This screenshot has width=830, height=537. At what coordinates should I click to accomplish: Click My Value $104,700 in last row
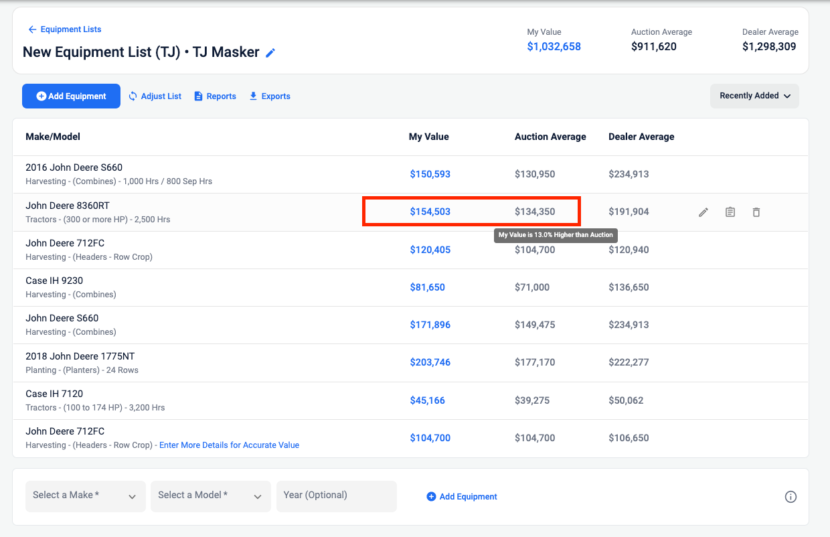pos(430,438)
